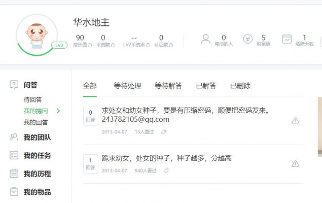The height and width of the screenshot is (203, 322).
Task: Click the calendar icon beside 我的历程
Action: [x=14, y=174]
